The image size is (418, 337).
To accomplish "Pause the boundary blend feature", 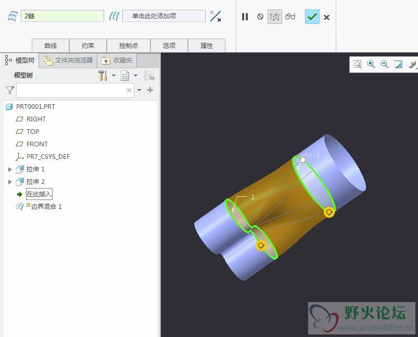I will click(245, 17).
